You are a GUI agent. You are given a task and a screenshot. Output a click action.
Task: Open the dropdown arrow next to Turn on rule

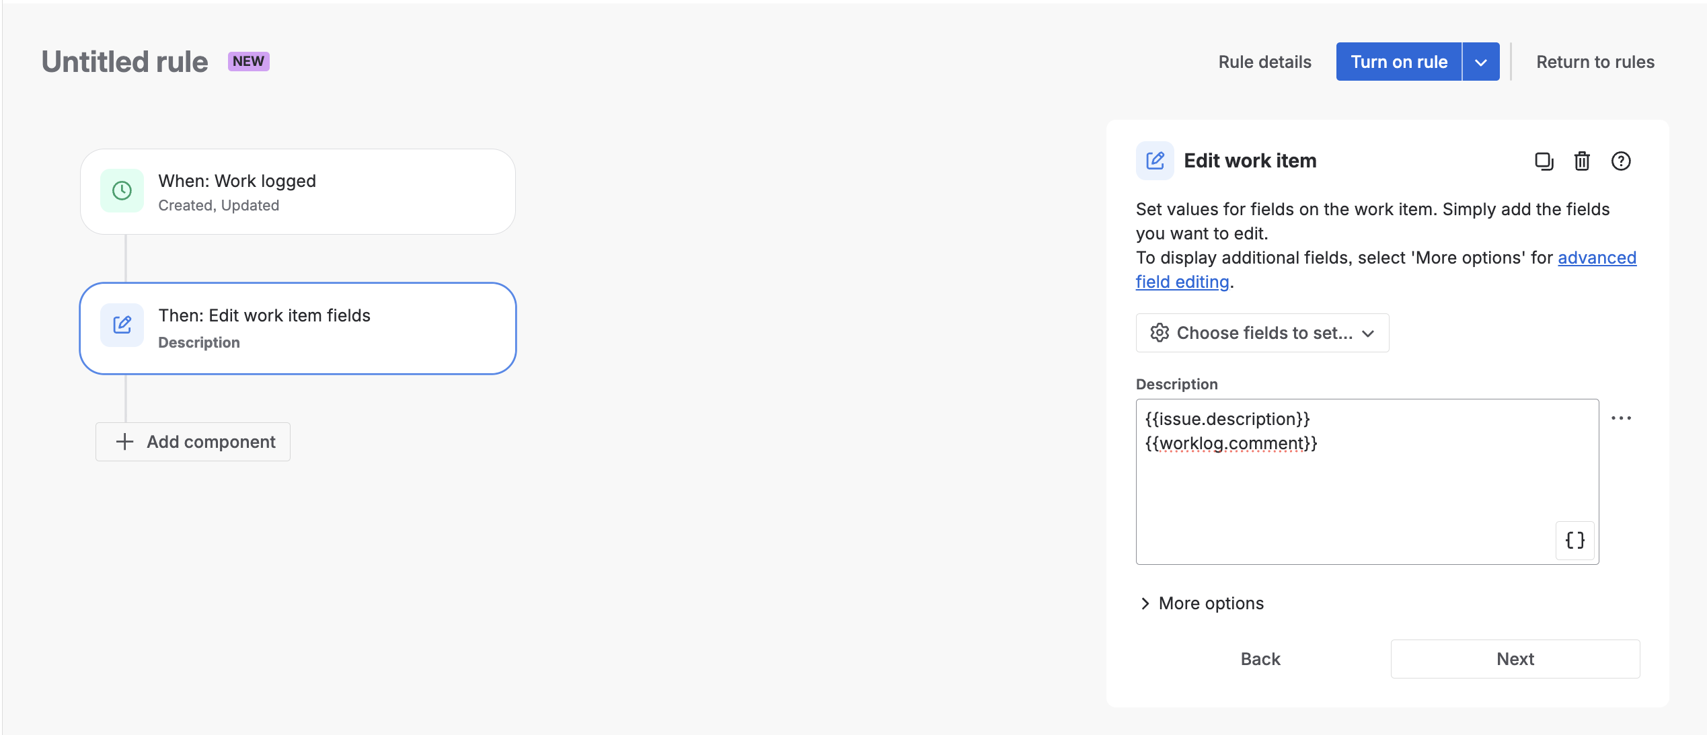(x=1480, y=61)
